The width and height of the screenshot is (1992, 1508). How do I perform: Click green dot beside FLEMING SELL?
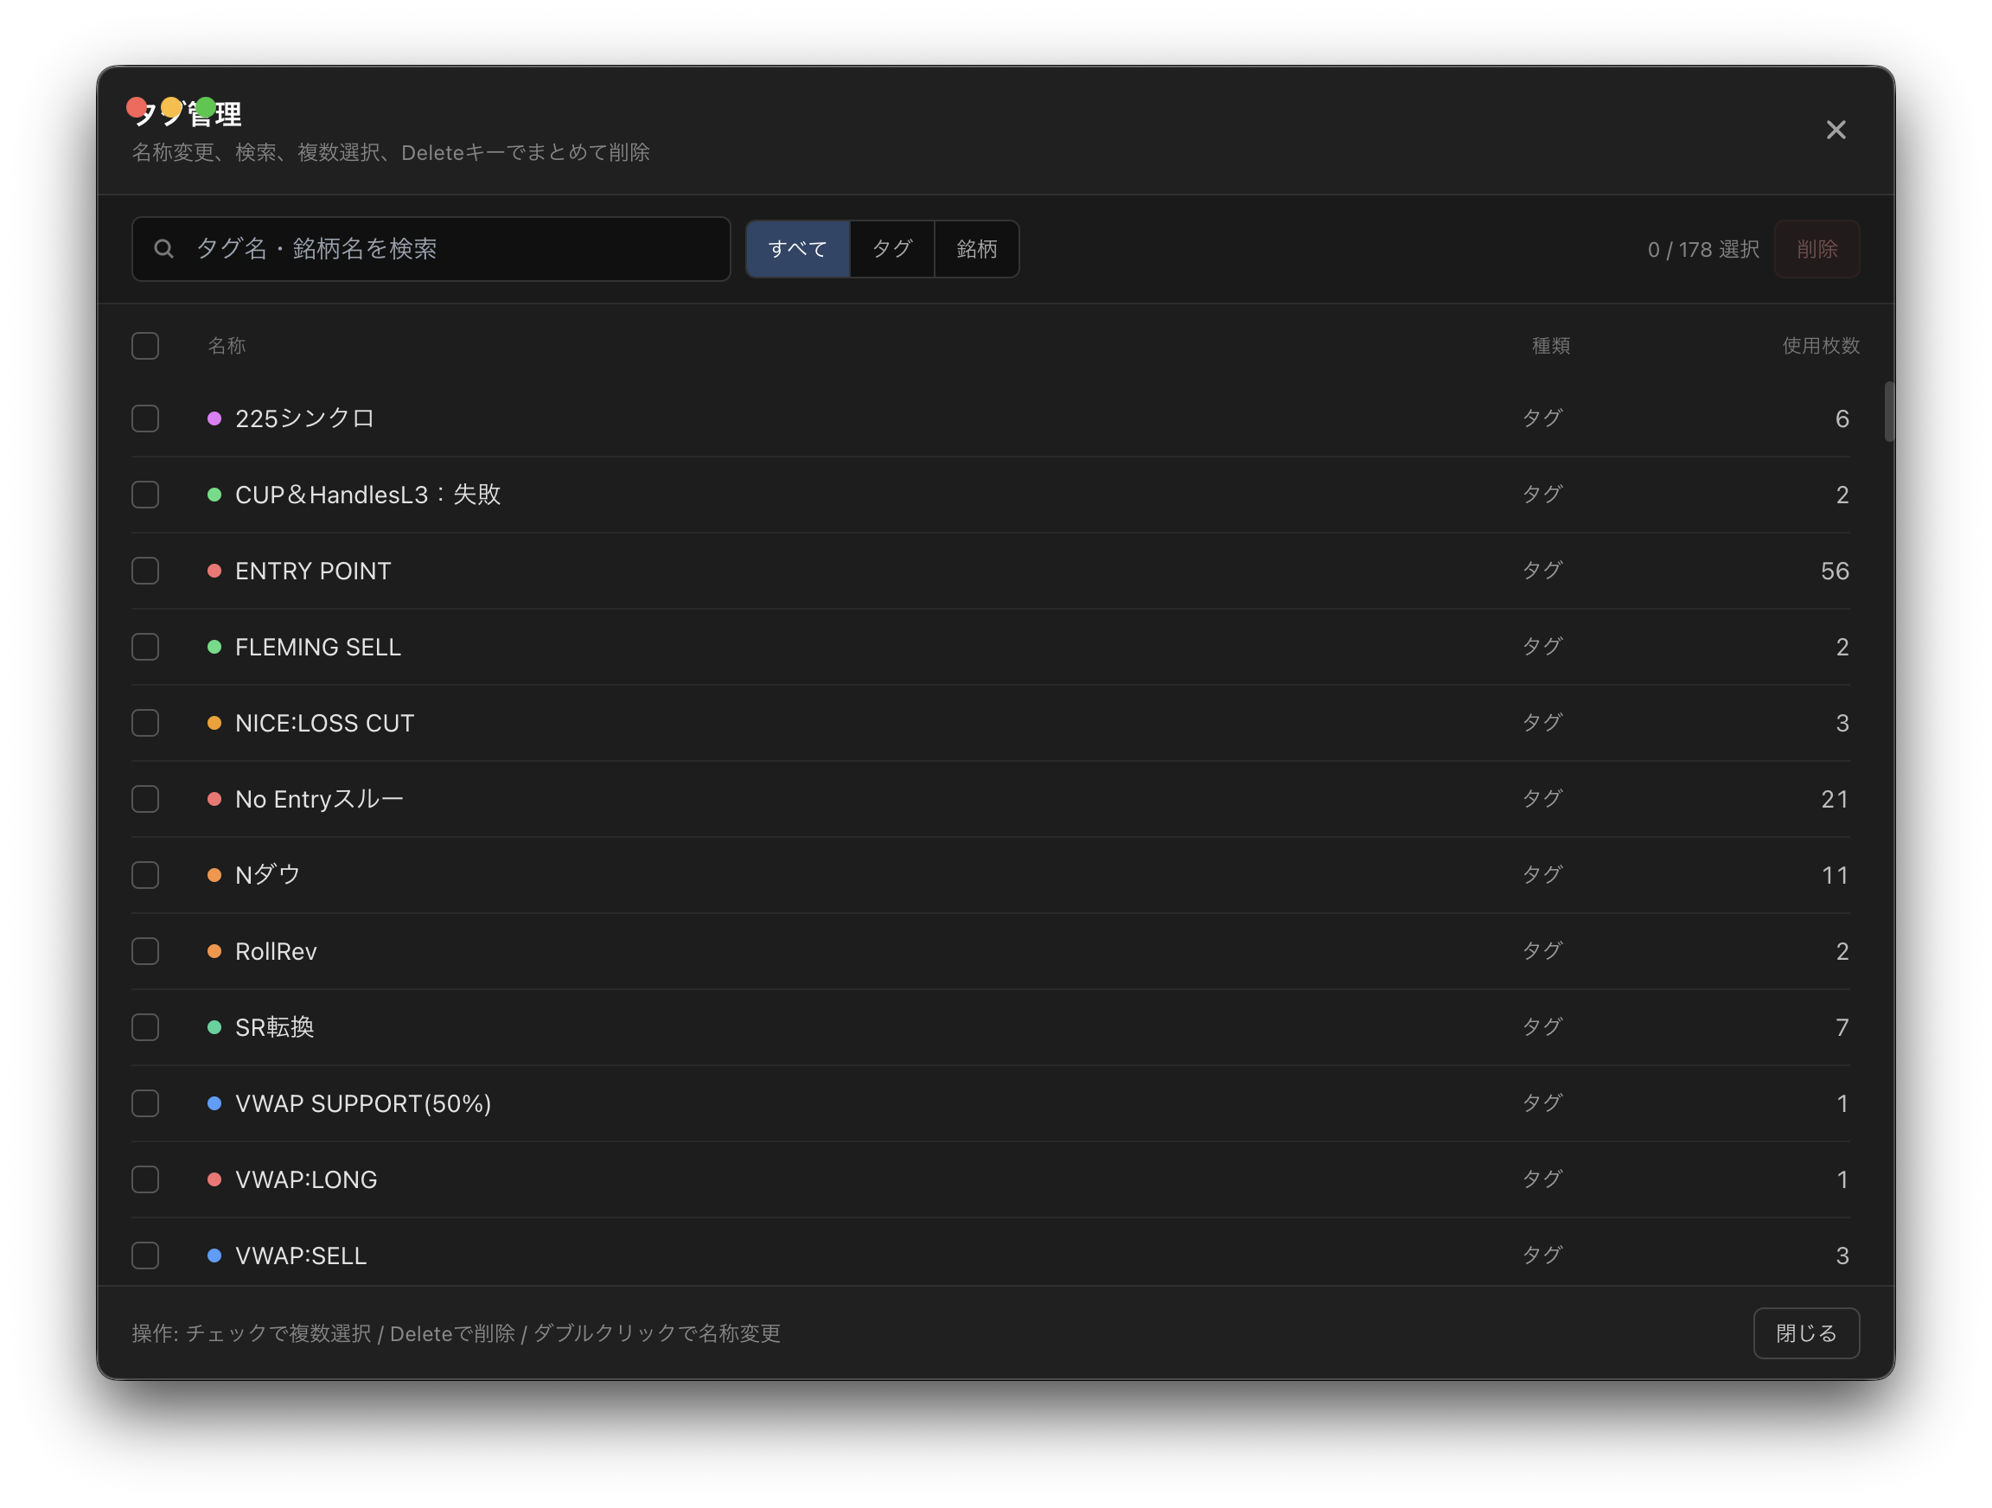[x=214, y=646]
